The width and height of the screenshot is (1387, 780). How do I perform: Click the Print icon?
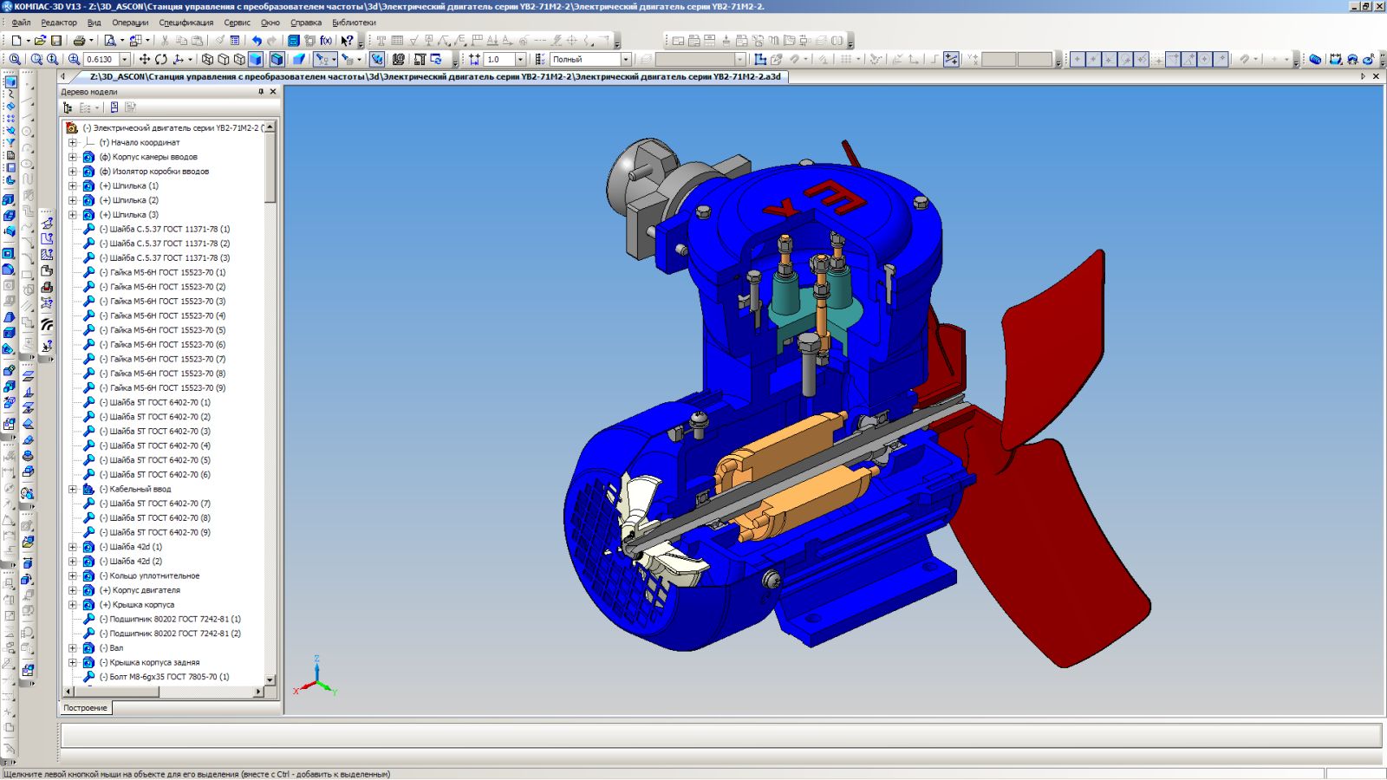79,41
